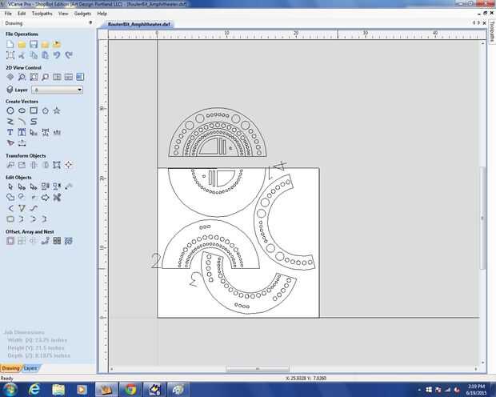Open the Windows Start button
Viewport: 496px width, 397px height.
click(x=10, y=389)
